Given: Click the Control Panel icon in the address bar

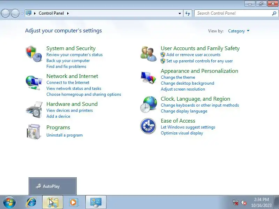Looking at the screenshot, I should (29, 13).
